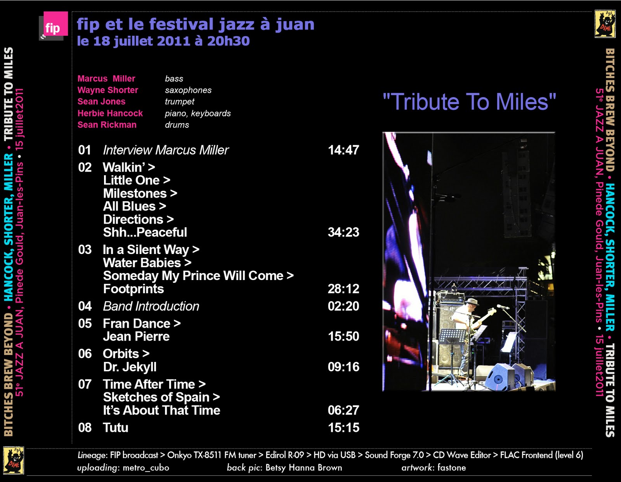The image size is (621, 482).
Task: Click the song title 'Little One >'
Action: click(137, 180)
